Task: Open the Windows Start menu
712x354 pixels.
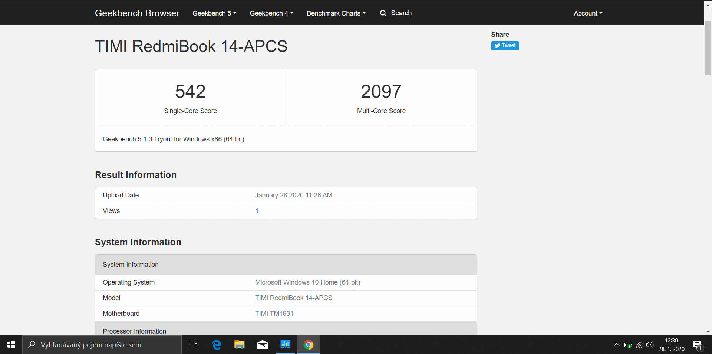Action: (11, 345)
